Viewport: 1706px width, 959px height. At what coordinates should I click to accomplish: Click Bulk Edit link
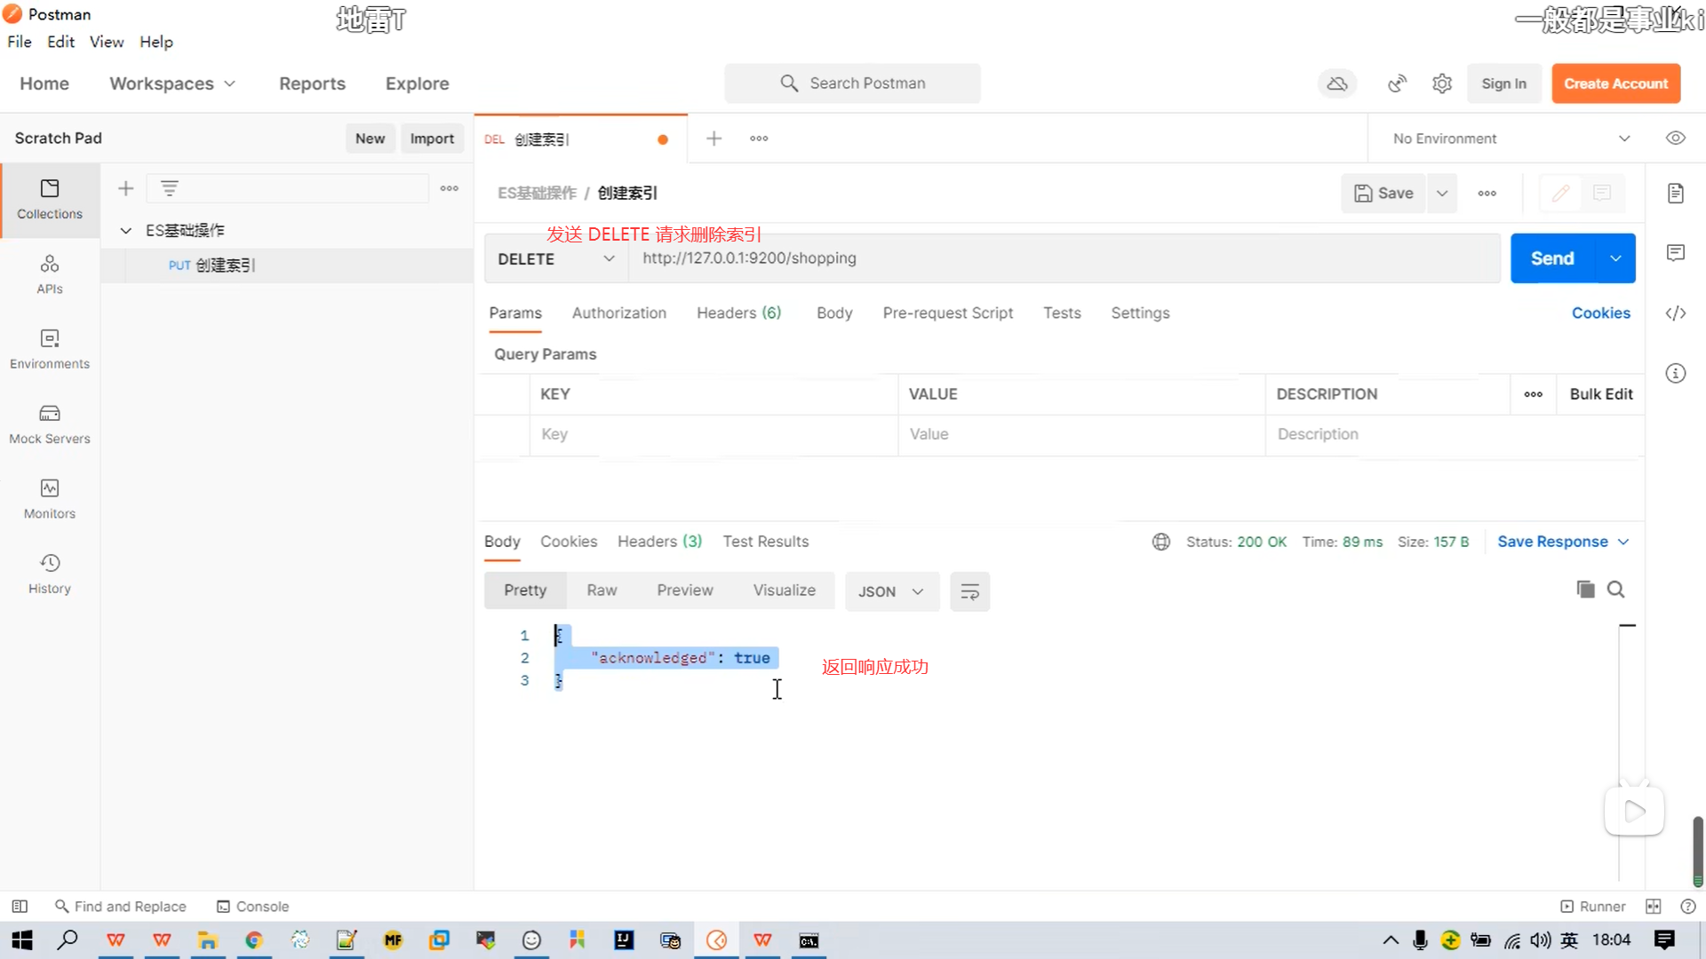1600,394
